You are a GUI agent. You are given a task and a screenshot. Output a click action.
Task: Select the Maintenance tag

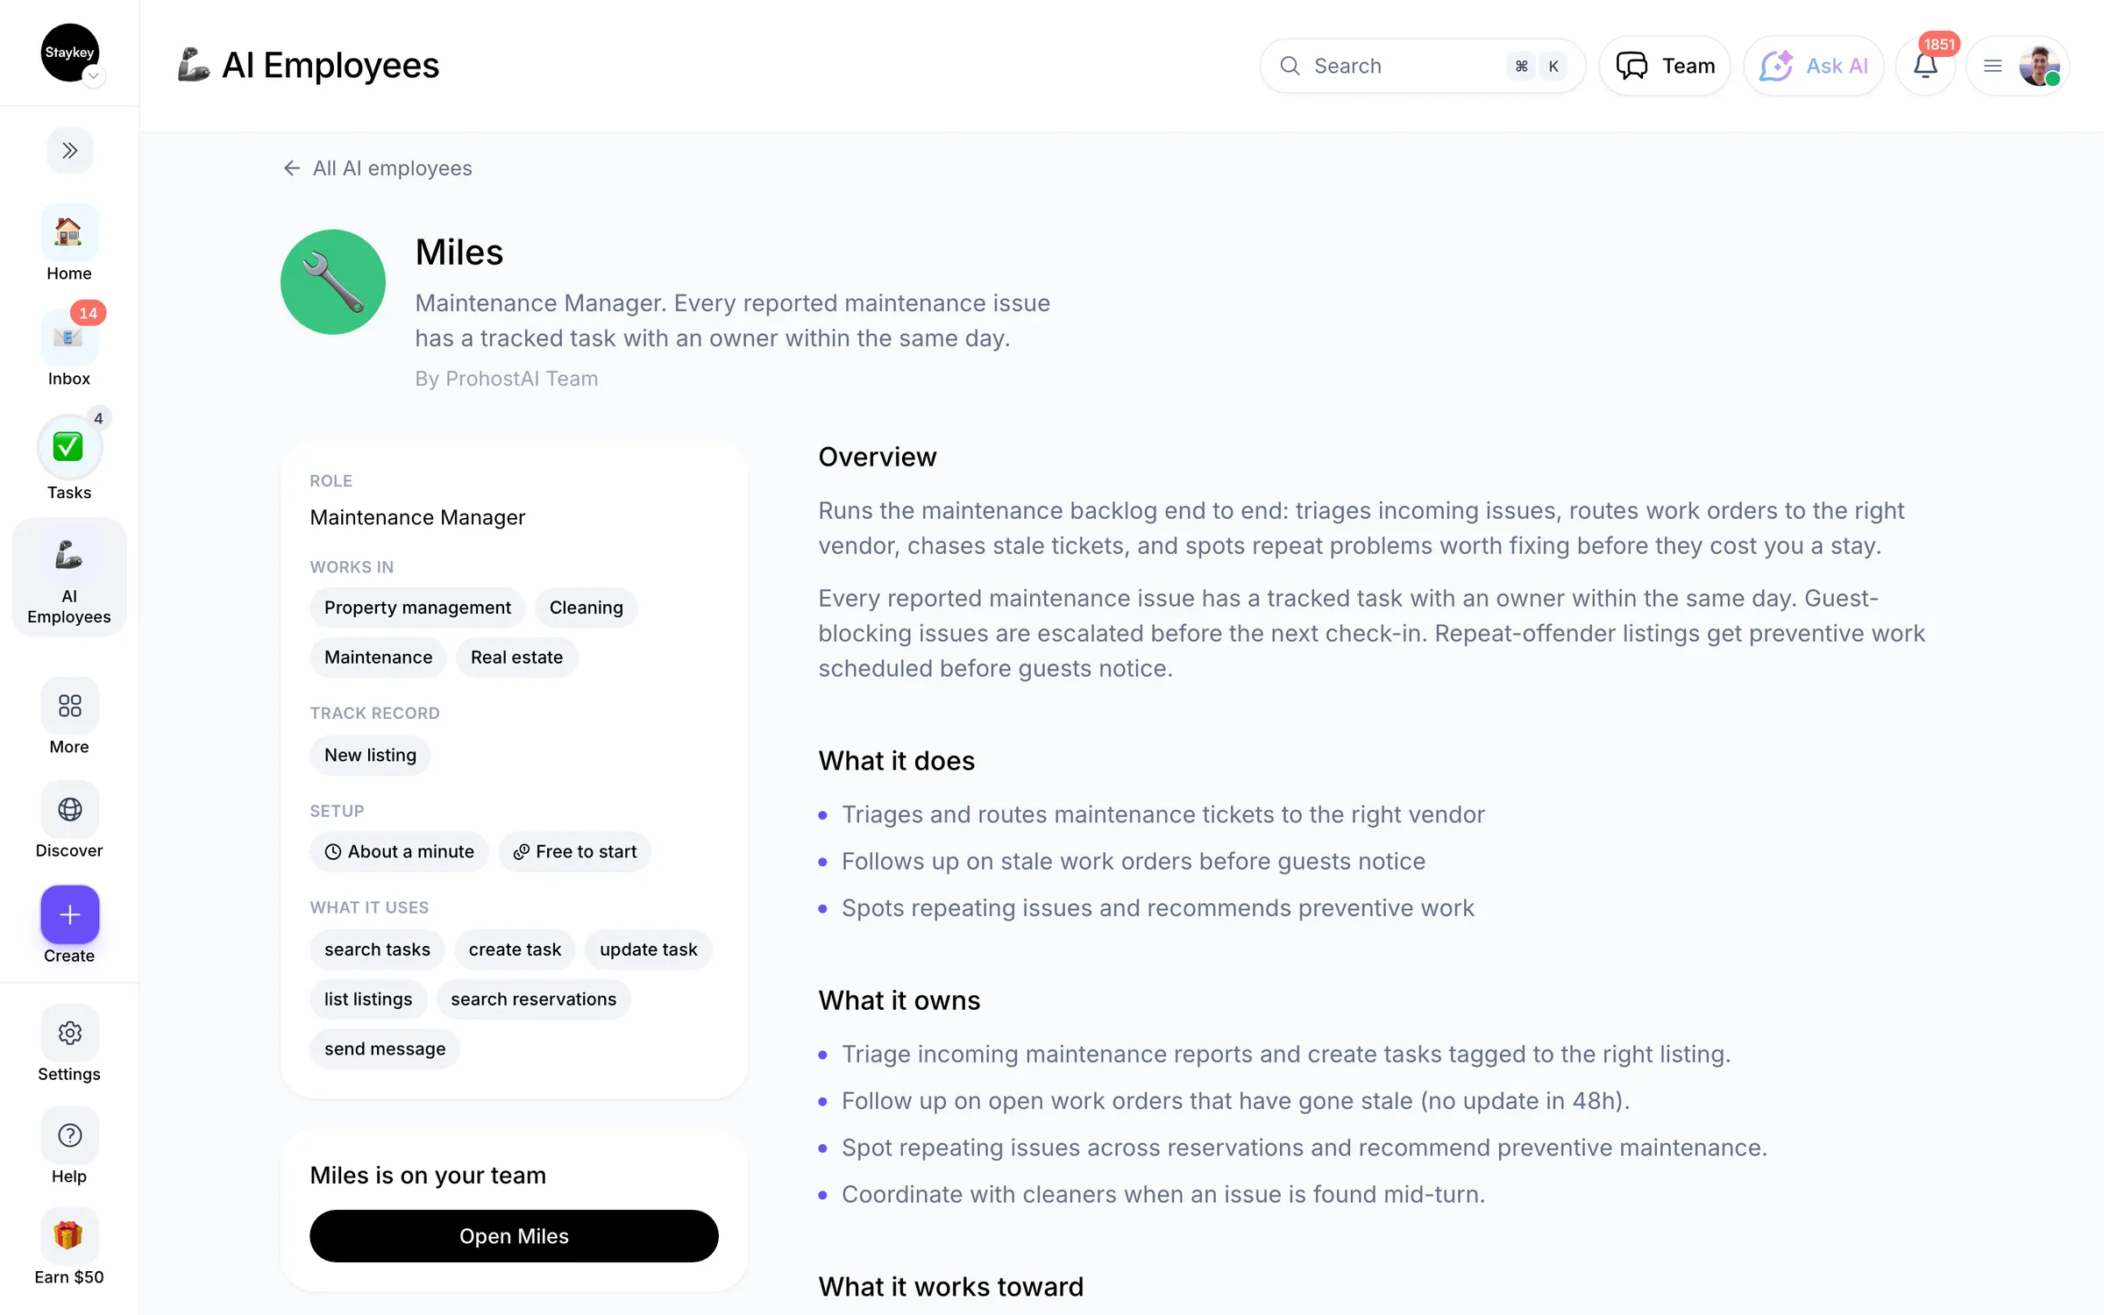[x=378, y=657]
